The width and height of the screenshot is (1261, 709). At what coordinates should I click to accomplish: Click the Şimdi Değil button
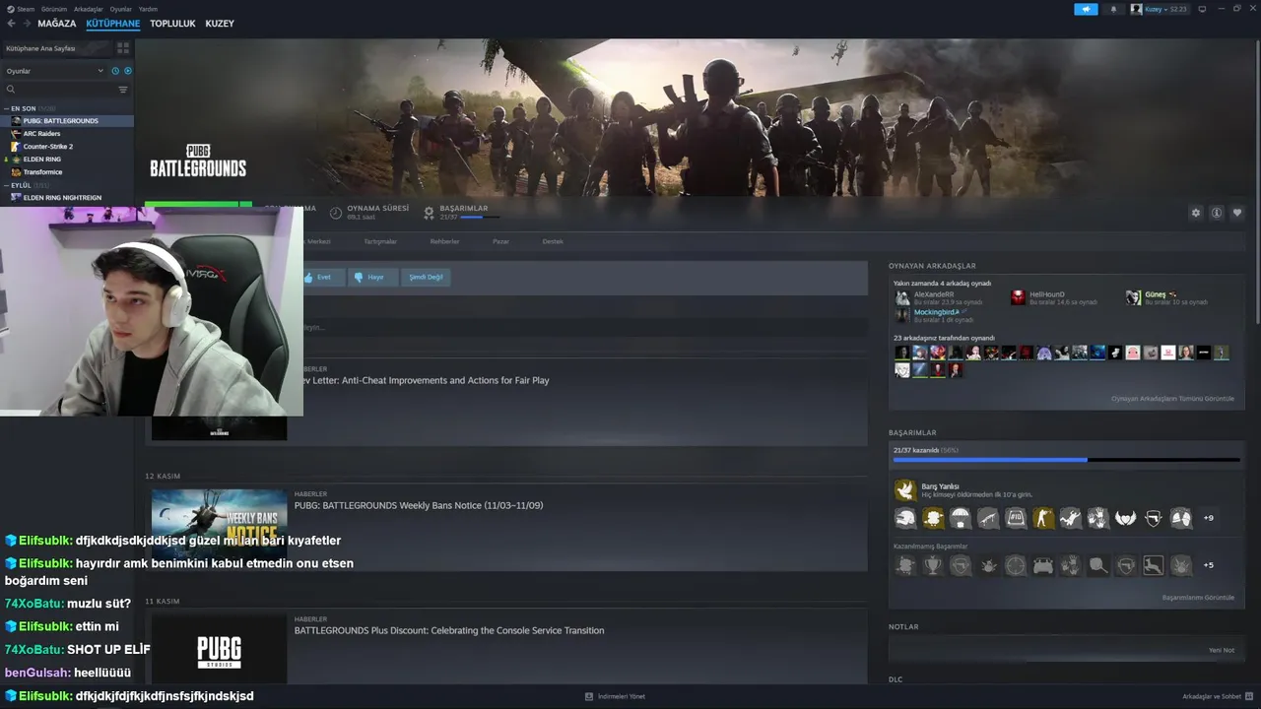427,278
